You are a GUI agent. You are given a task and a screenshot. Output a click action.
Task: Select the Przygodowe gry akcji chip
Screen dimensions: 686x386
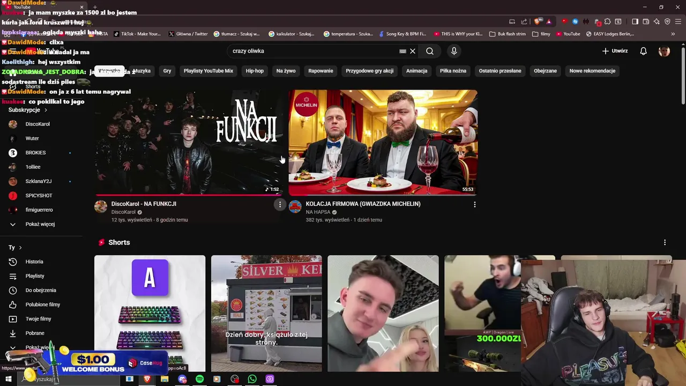(x=370, y=71)
